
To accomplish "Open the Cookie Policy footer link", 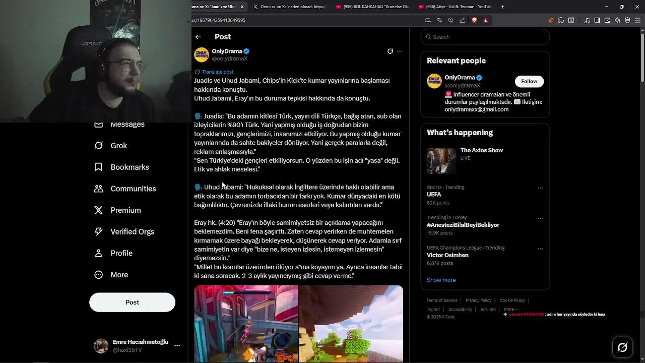I will tap(512, 300).
